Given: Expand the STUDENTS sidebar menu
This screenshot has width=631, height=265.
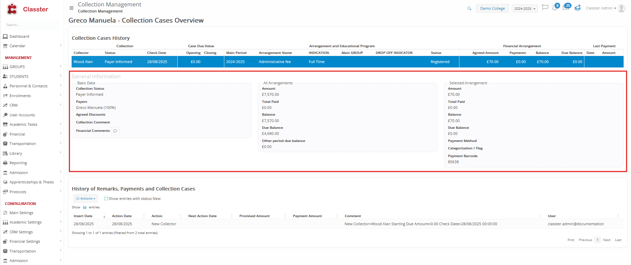Looking at the screenshot, I should point(19,77).
